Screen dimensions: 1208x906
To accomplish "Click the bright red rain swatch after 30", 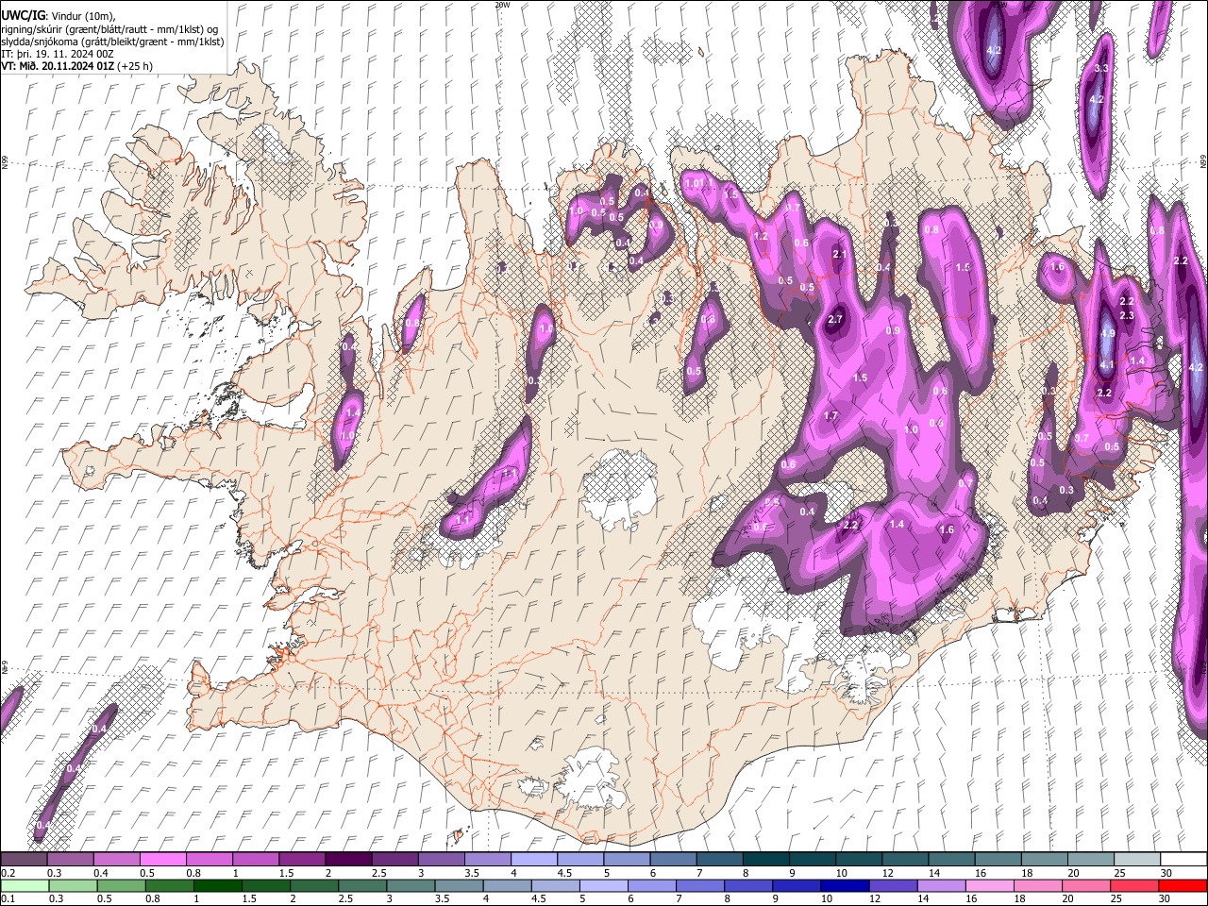I will tap(1183, 885).
